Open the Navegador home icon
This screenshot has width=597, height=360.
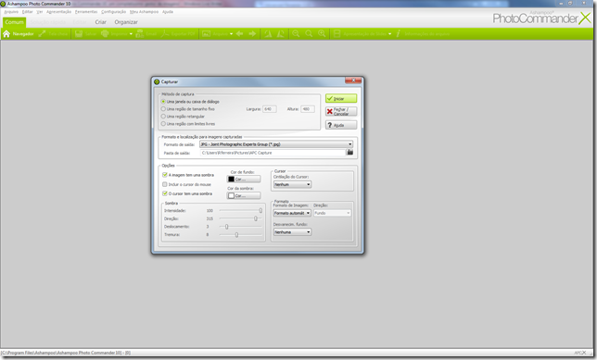point(6,34)
